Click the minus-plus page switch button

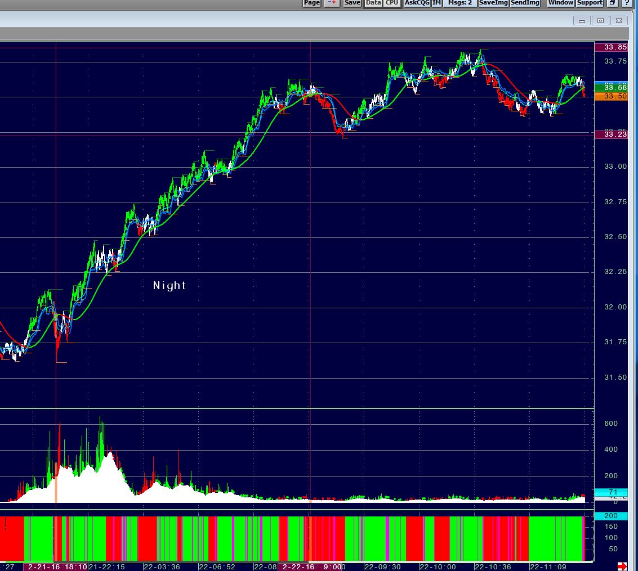(332, 3)
